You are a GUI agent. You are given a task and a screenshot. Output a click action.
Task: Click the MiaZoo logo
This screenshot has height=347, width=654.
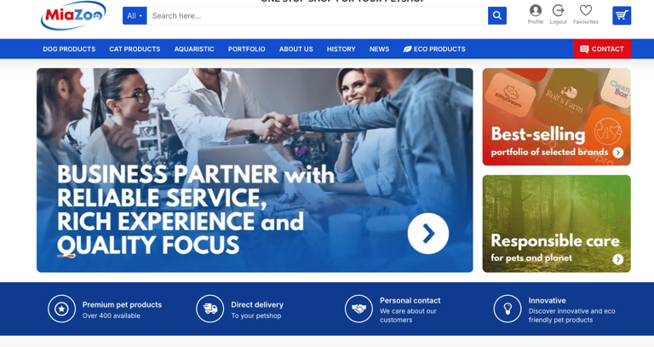(73, 16)
